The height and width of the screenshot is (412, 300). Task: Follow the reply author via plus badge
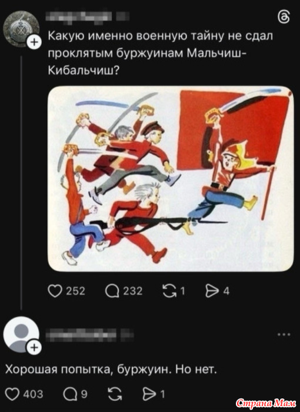(x=35, y=348)
